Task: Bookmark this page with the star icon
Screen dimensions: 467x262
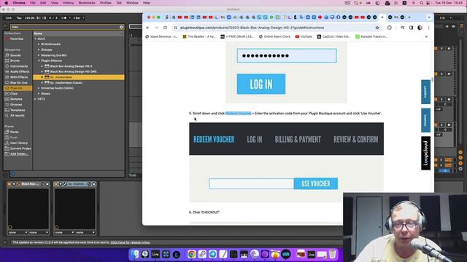Action: [377, 28]
